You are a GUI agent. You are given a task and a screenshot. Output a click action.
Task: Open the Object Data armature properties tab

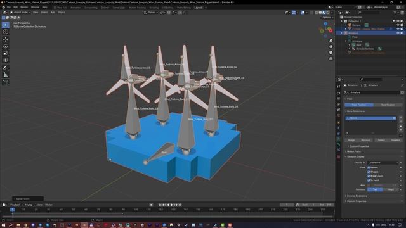pos(339,139)
